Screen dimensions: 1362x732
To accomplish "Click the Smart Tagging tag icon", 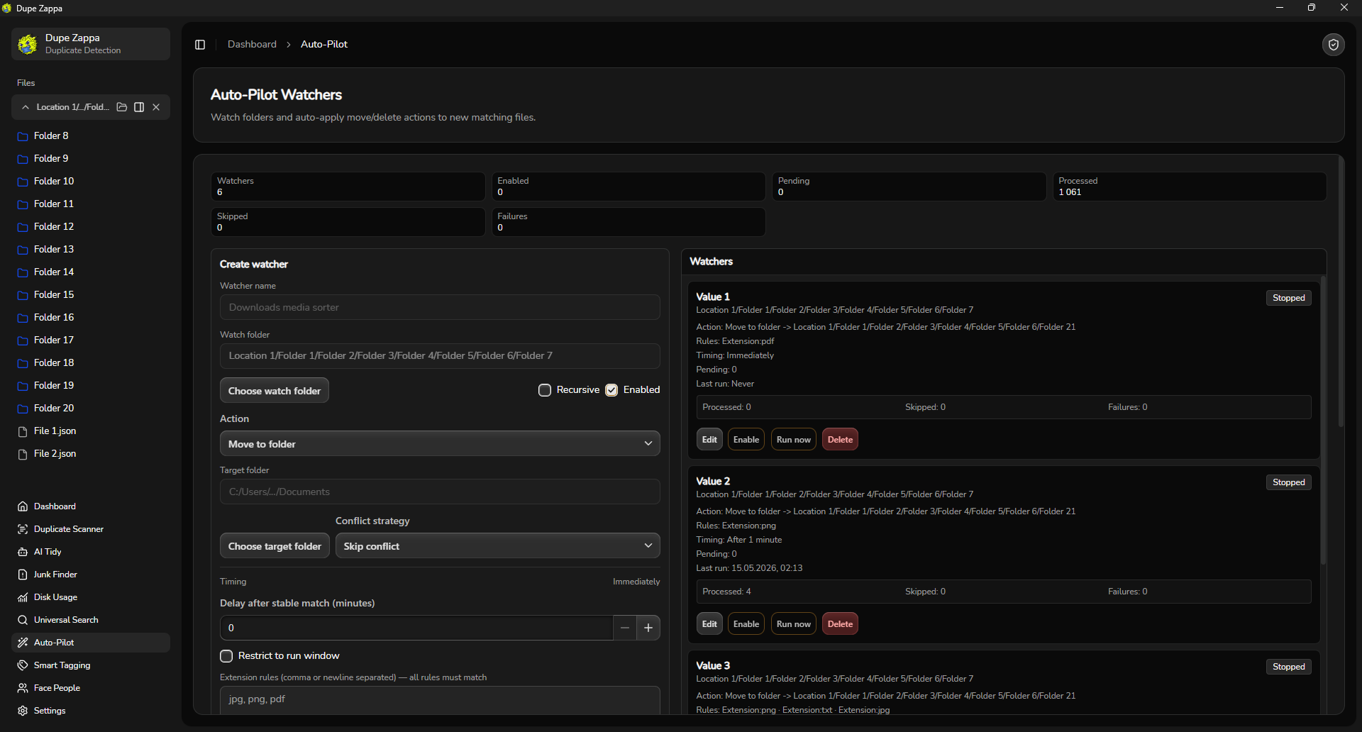I will pos(23,665).
